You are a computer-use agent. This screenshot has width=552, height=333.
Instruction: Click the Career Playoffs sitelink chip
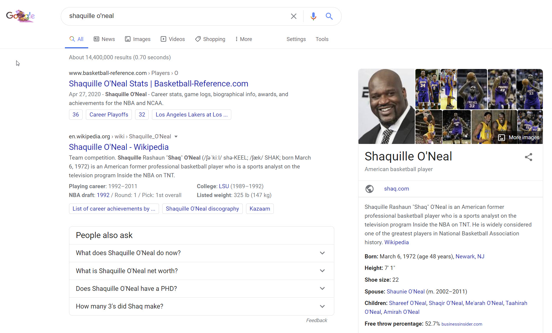tap(109, 115)
